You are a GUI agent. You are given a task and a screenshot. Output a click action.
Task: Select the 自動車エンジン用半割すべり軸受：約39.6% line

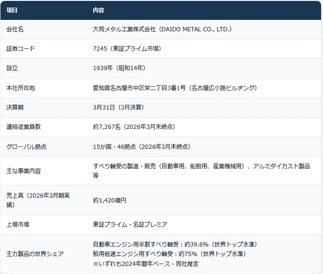coord(175,244)
